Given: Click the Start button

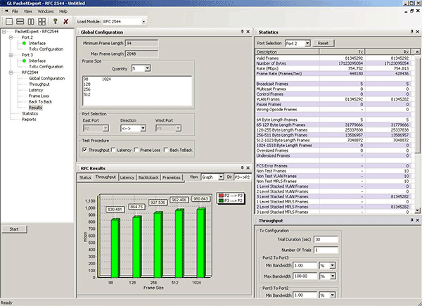Looking at the screenshot, I should pos(14,229).
